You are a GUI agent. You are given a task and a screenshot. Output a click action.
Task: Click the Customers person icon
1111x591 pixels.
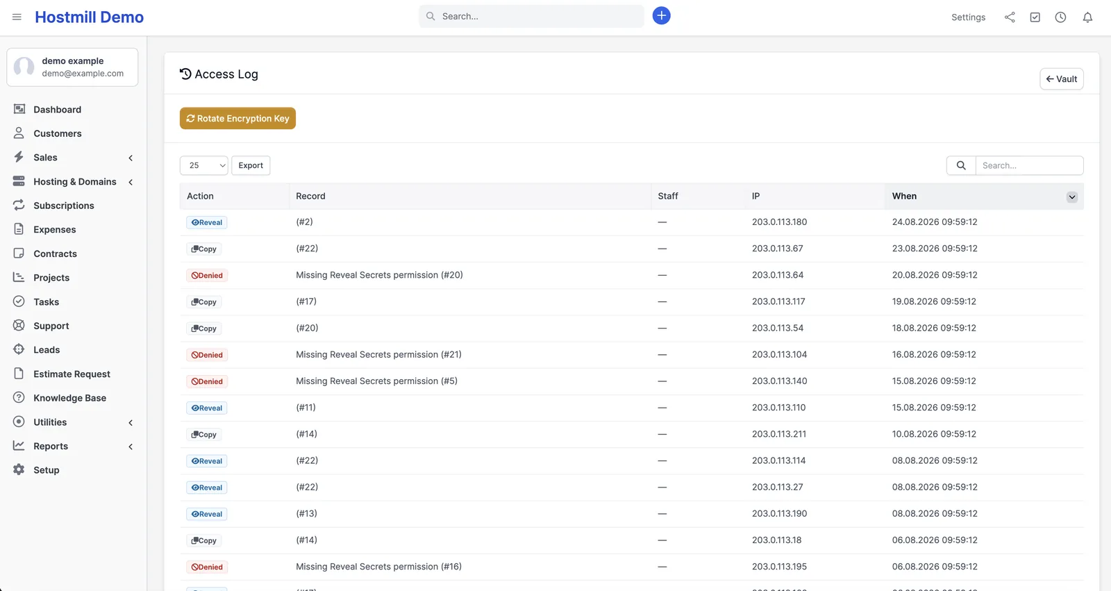pos(19,133)
